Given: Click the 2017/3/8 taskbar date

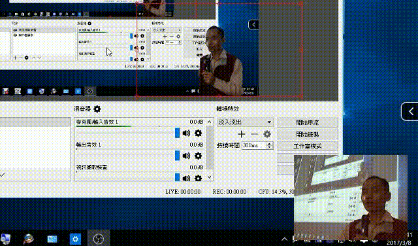Looking at the screenshot, I should pyautogui.click(x=400, y=243).
